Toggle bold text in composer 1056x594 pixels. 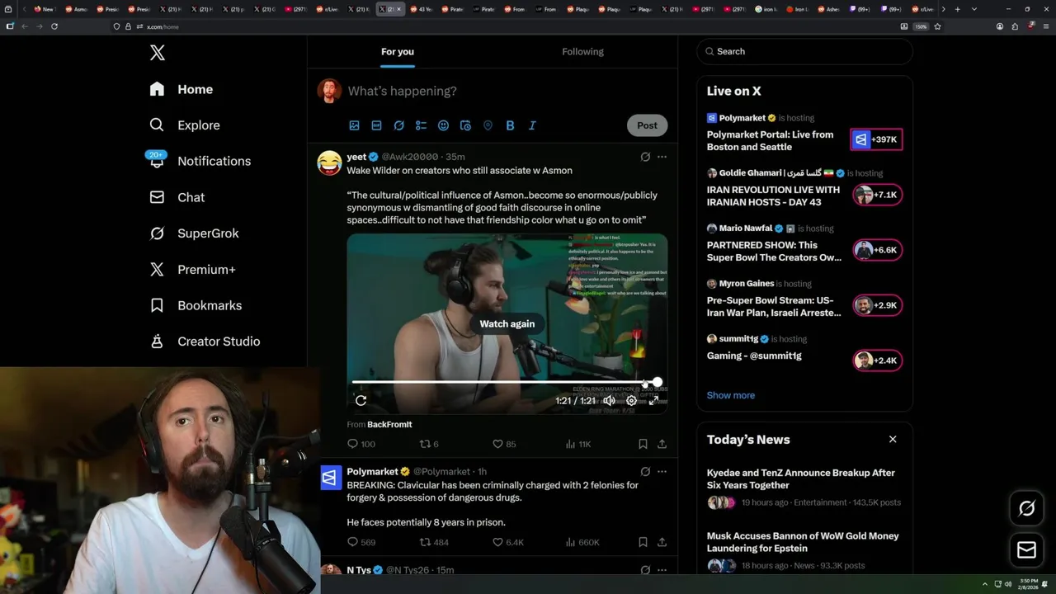(x=510, y=125)
